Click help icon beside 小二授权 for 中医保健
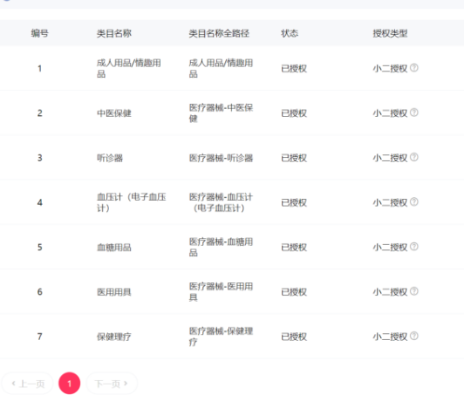This screenshot has height=395, width=464. [414, 112]
